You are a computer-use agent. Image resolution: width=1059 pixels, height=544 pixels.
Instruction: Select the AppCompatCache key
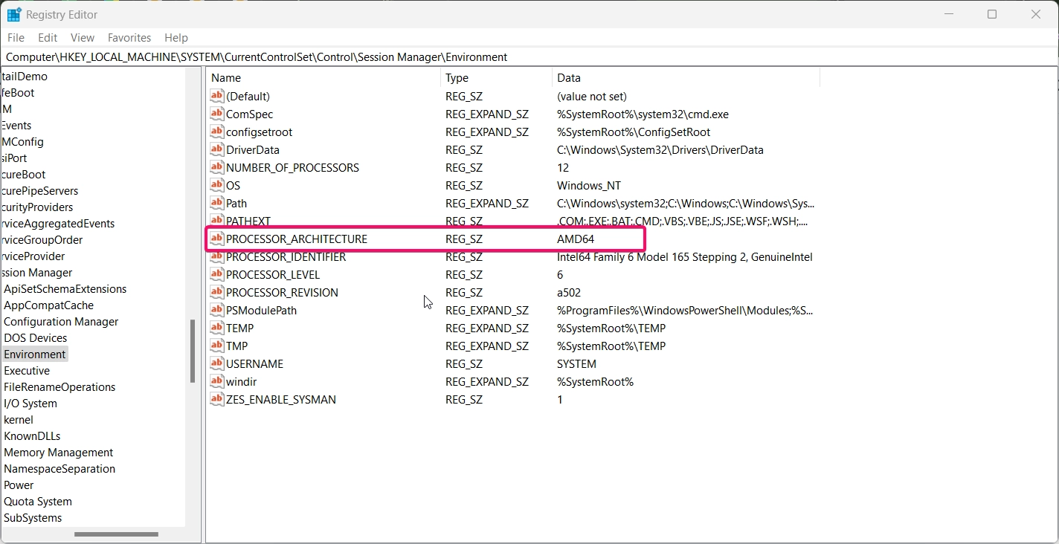click(x=48, y=305)
